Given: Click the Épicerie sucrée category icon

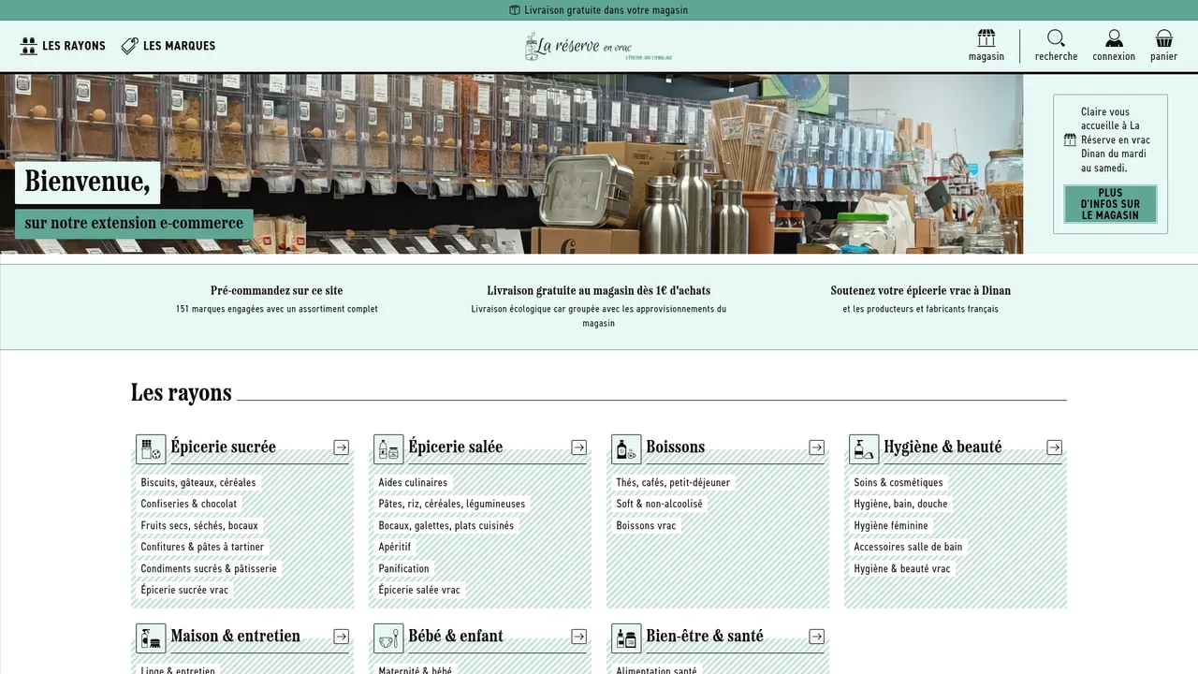Looking at the screenshot, I should [151, 449].
